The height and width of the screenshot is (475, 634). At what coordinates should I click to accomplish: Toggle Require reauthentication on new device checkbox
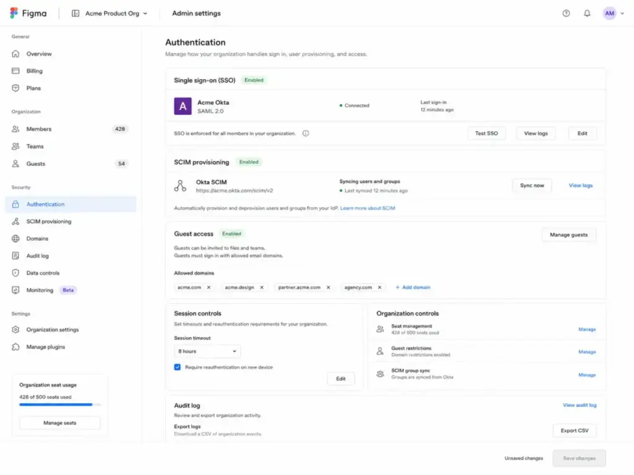[x=178, y=367]
